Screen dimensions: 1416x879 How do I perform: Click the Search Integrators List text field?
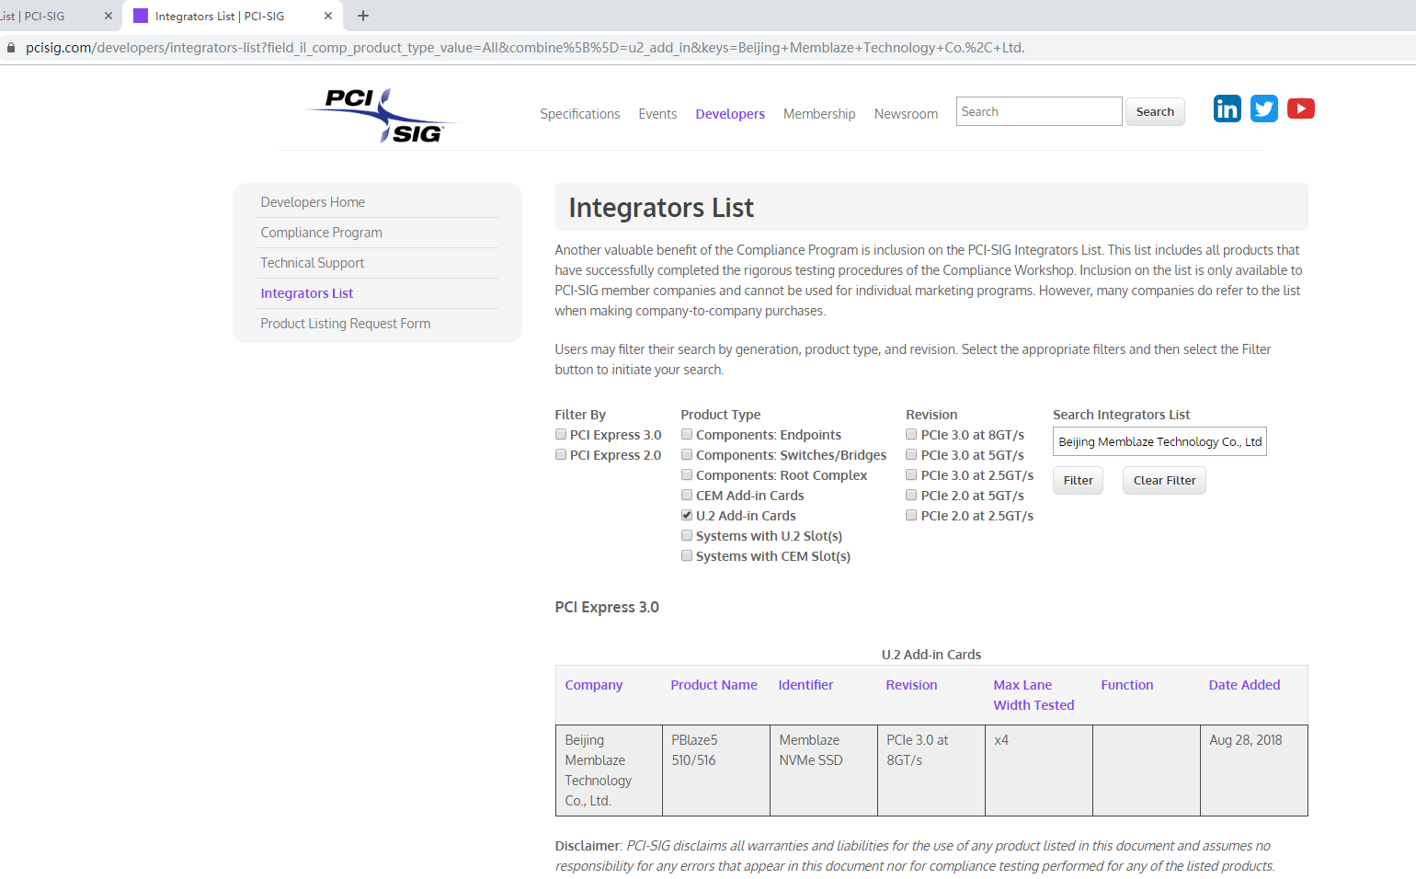pos(1159,441)
